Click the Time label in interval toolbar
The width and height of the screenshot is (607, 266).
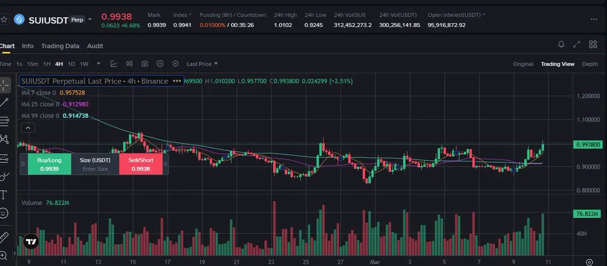point(5,64)
